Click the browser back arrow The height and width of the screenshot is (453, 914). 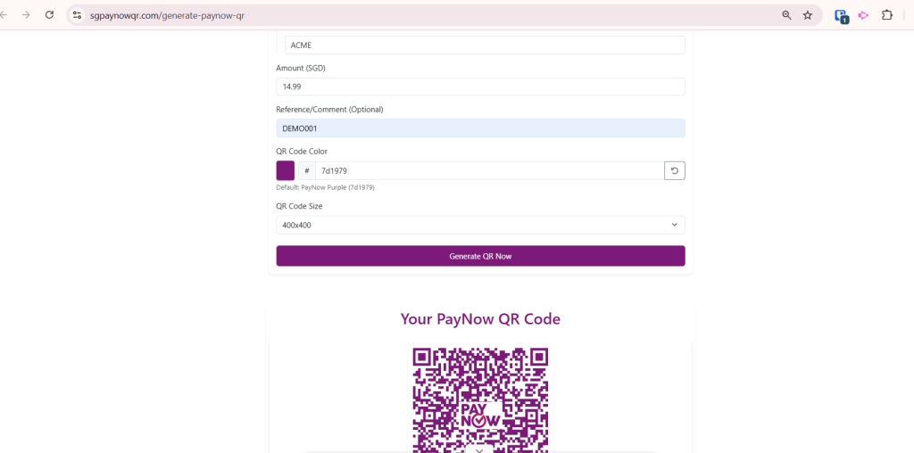(5, 15)
